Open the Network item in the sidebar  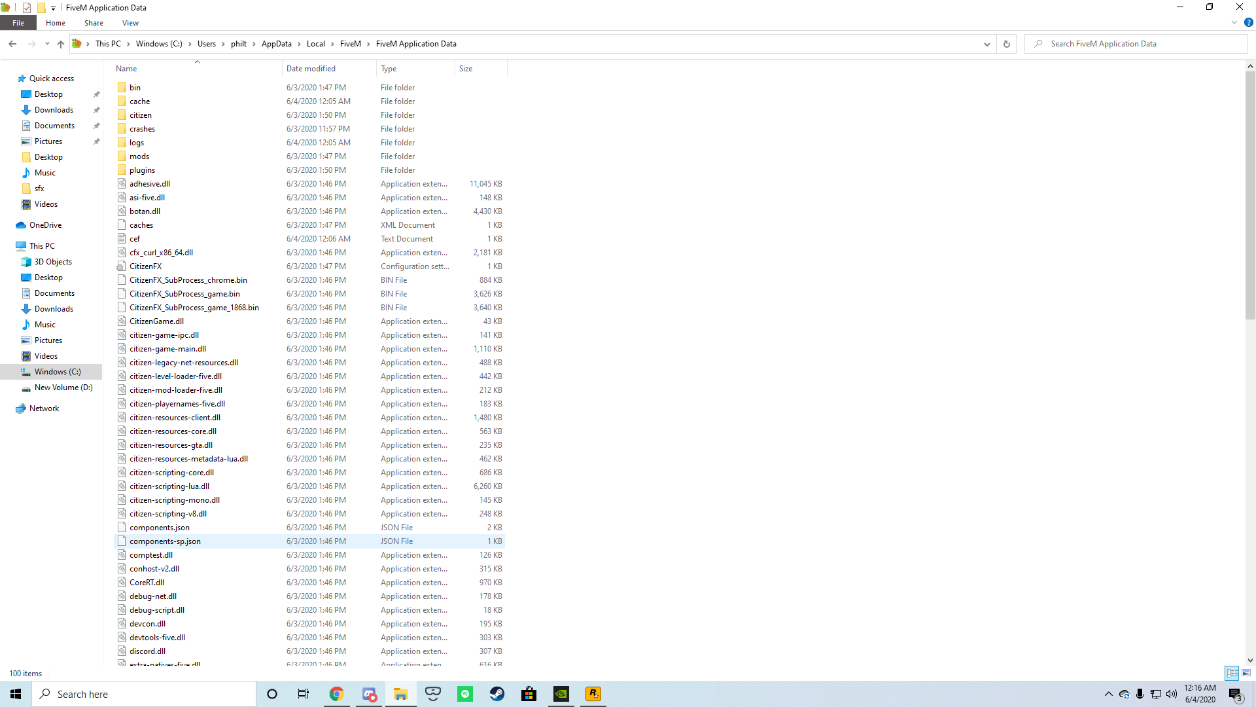click(44, 408)
